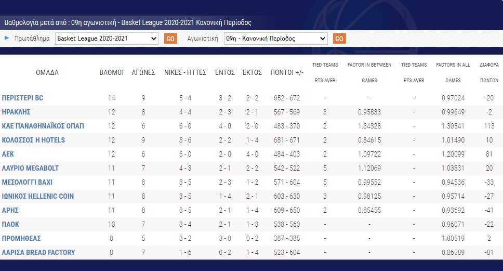Viewport: 503px width, 271px height.
Task: Click the 0.96071 factor value for ΠΑΟΚ
Action: point(453,224)
